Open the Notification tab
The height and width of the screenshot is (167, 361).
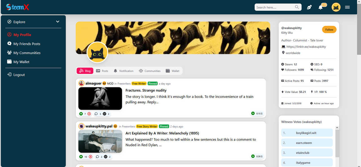coord(124,71)
